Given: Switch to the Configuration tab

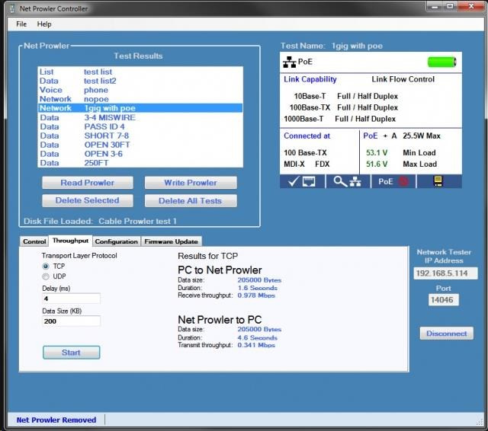Looking at the screenshot, I should 116,241.
